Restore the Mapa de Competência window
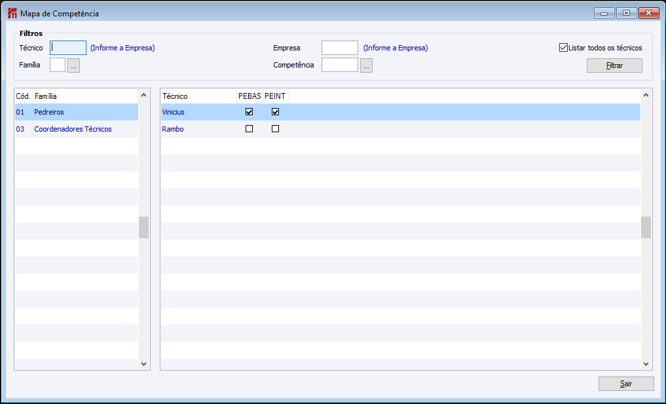 coord(626,13)
